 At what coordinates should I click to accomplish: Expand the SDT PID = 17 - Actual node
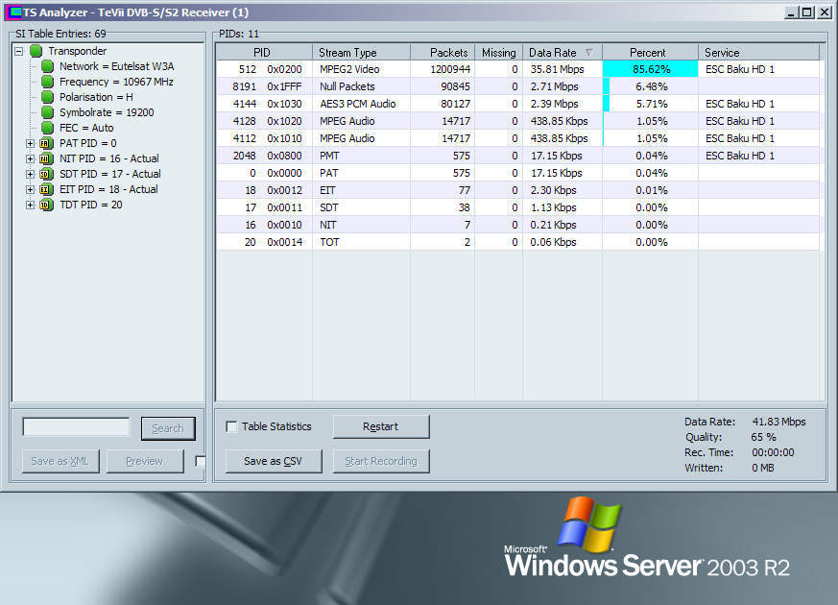click(31, 174)
